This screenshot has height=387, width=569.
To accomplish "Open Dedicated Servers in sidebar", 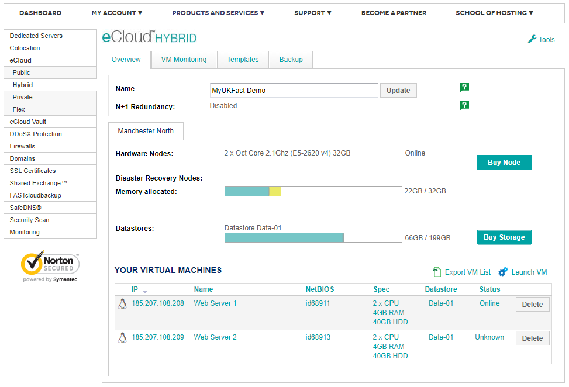I will [50, 36].
